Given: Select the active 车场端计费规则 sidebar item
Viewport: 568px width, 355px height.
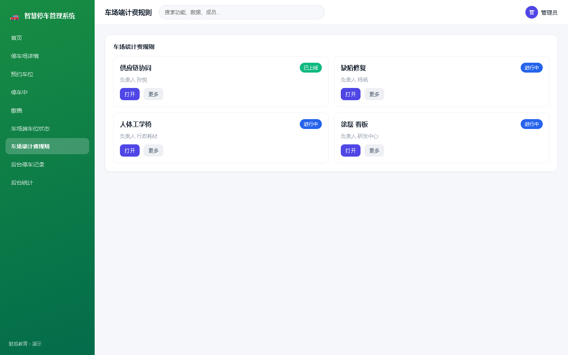Looking at the screenshot, I should coord(47,146).
